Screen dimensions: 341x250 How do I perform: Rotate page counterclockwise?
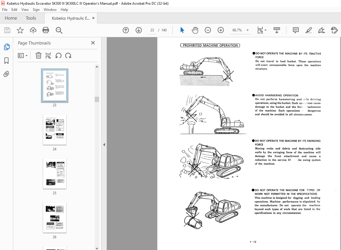pos(58,56)
